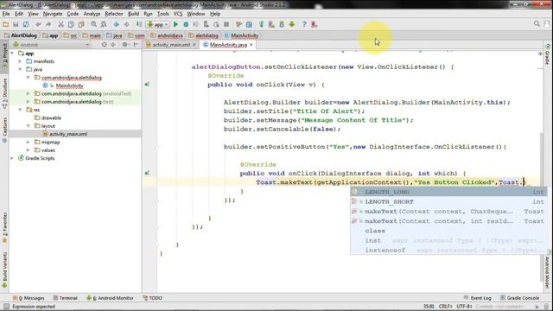Collapse the com.androidjava.alertdialog package
This screenshot has width=553, height=311.
click(29, 78)
